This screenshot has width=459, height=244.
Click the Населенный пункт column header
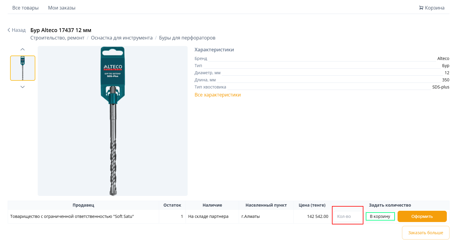click(x=266, y=205)
